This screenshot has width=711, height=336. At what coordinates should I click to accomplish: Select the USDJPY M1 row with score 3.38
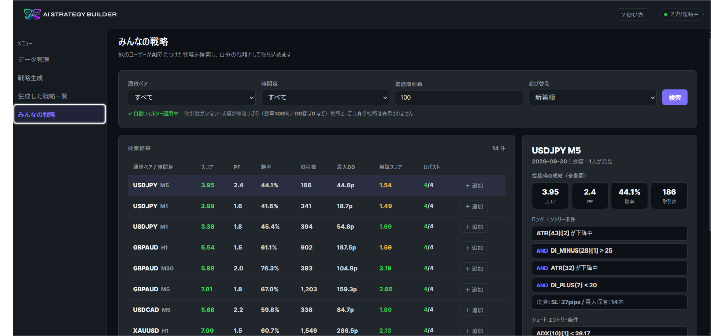tap(316, 227)
